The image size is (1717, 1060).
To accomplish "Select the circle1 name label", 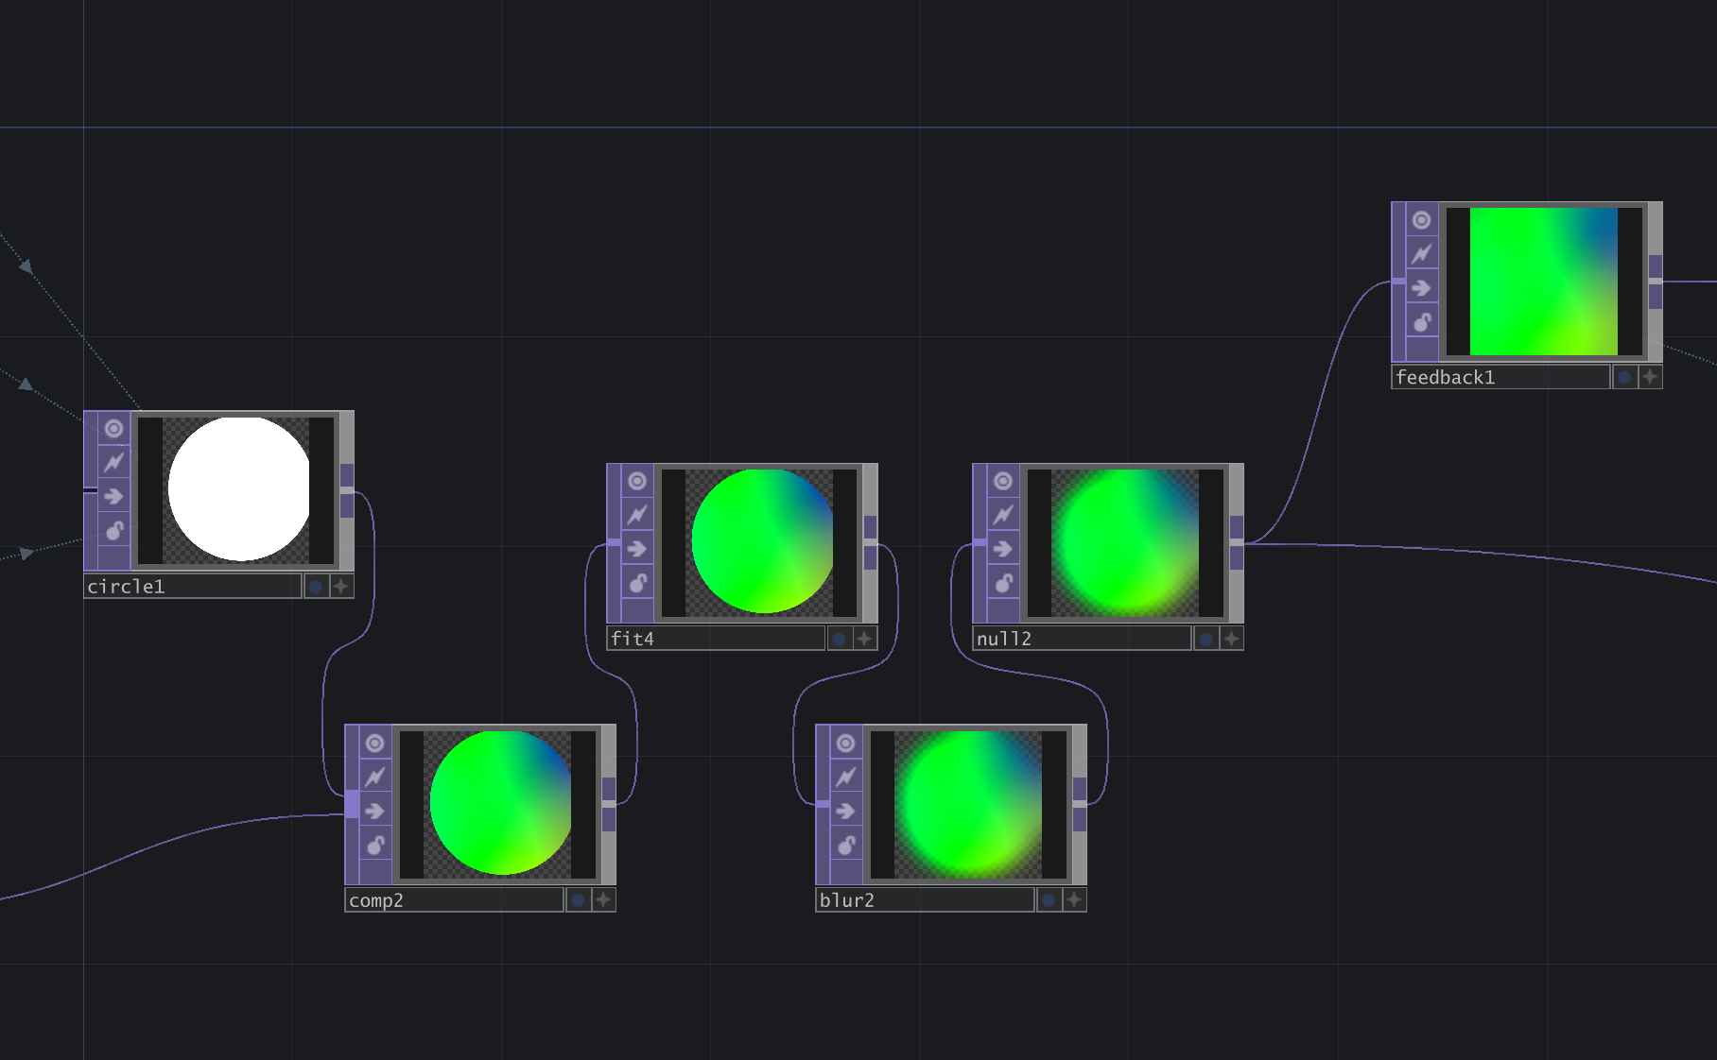I will click(x=193, y=587).
